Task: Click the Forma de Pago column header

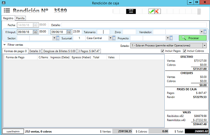Action: point(21,57)
